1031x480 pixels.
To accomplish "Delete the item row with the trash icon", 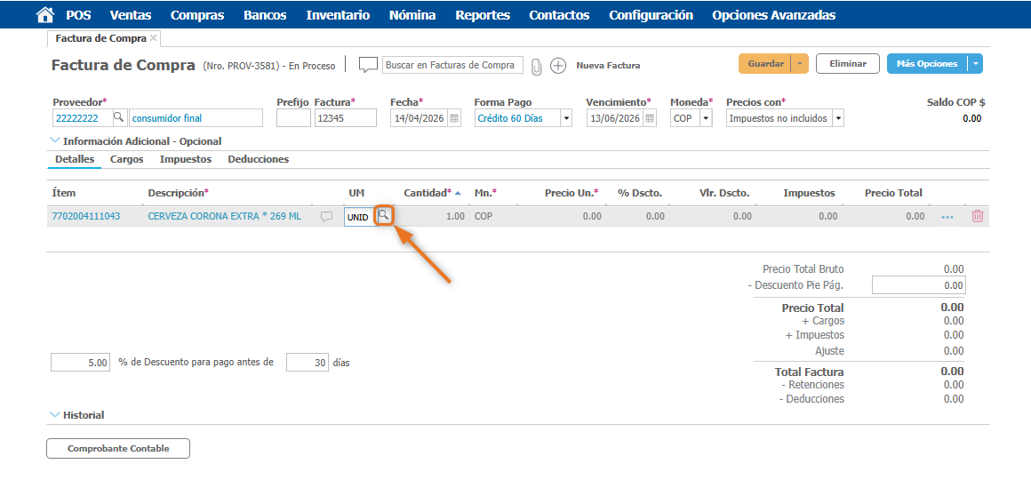I will coord(978,216).
